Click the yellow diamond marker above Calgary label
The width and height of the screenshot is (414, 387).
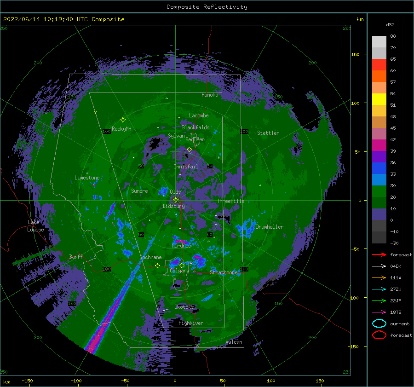click(182, 265)
